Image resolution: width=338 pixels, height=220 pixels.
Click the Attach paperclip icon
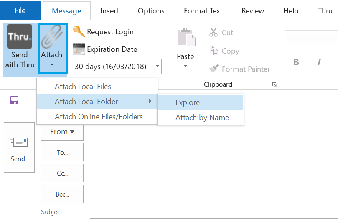coord(52,37)
